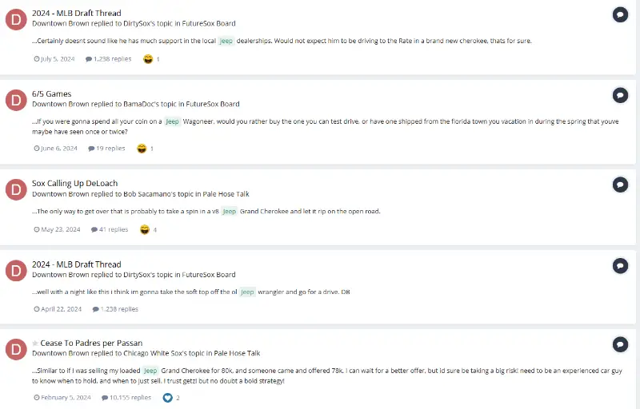640x409 pixels.
Task: Open the 6/5 Games topic title
Action: [51, 93]
